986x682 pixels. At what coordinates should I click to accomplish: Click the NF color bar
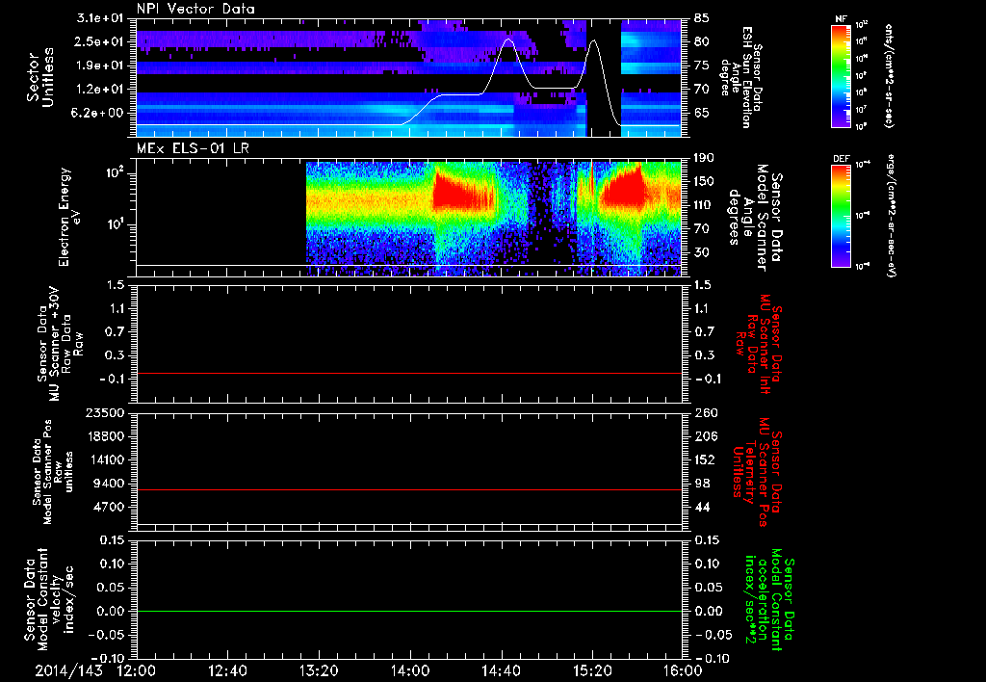841,75
